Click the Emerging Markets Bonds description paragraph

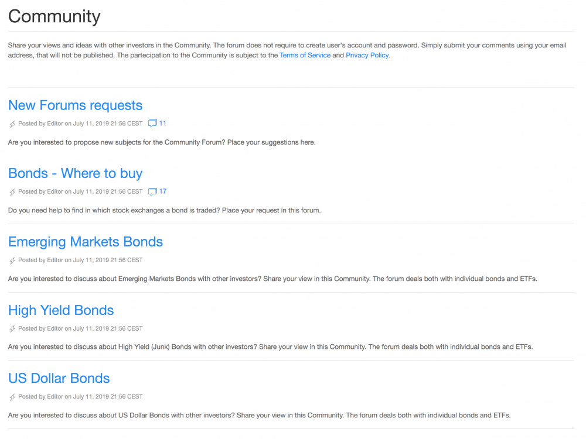click(272, 279)
